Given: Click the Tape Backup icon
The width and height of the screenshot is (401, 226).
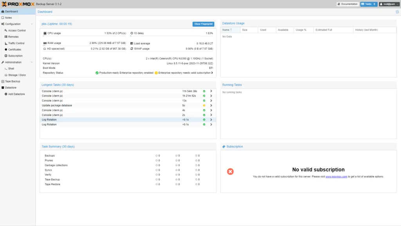Looking at the screenshot, I should click(3, 81).
